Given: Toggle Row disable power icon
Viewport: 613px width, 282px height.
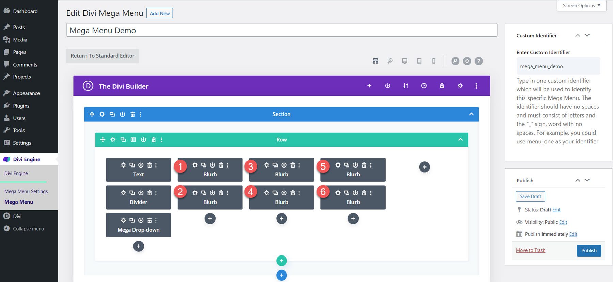Looking at the screenshot, I should [x=143, y=140].
